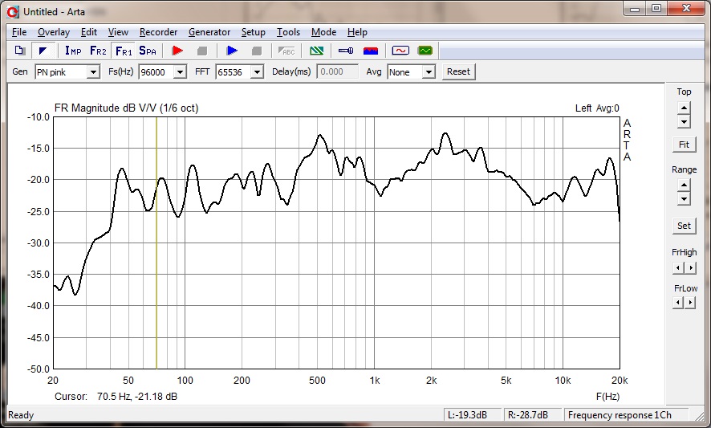Open the Overlay menu
Viewport: 711px width, 428px height.
[54, 32]
